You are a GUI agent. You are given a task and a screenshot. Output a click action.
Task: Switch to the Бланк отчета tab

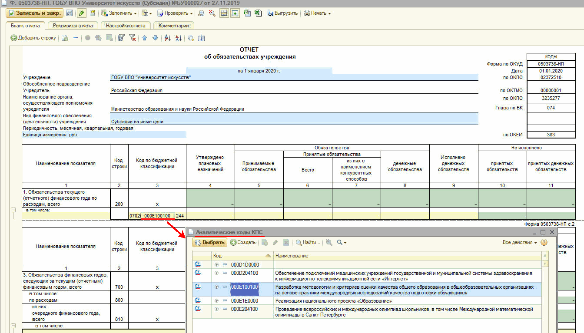tap(25, 26)
